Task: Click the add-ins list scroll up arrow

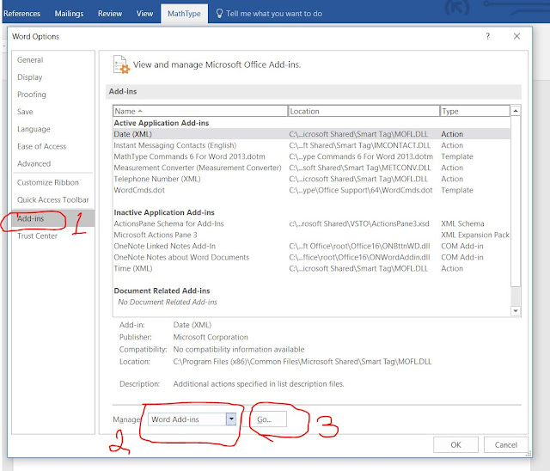Action: (x=516, y=111)
